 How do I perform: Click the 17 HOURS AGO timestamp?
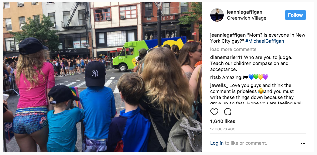click(223, 129)
